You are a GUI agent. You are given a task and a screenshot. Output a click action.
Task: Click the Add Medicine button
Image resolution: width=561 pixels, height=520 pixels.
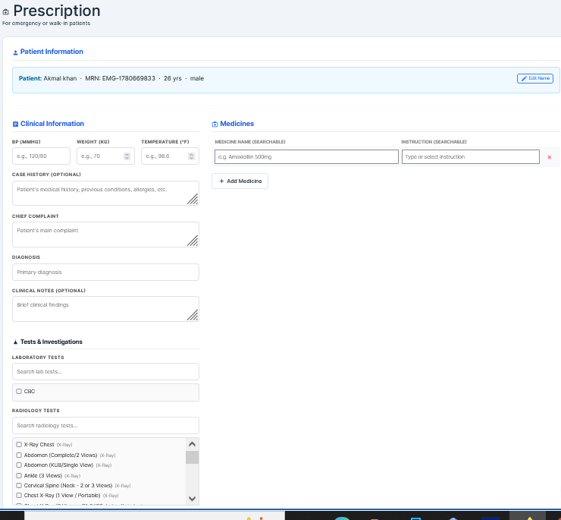pyautogui.click(x=240, y=181)
